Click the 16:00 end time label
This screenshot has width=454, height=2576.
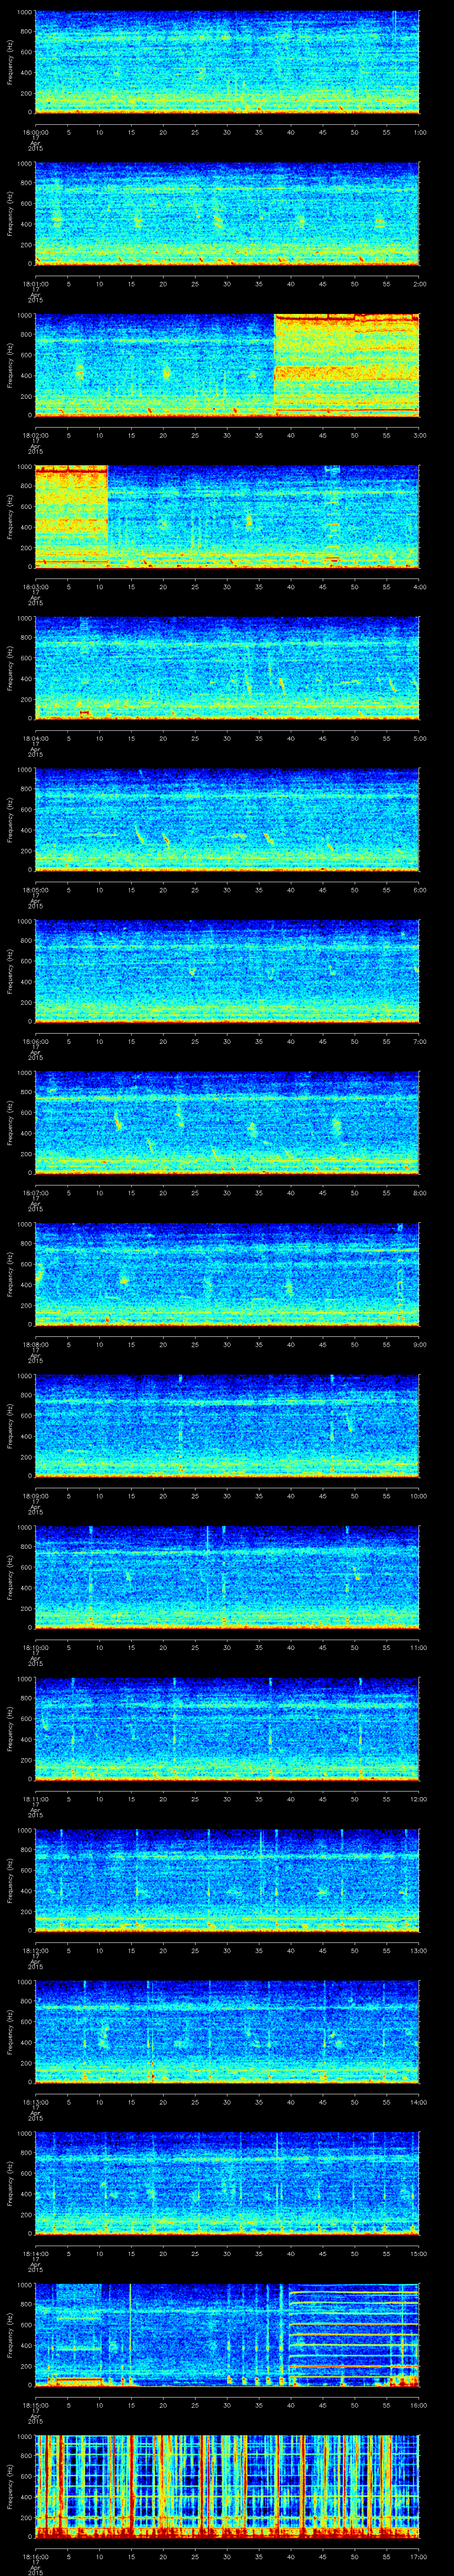419,2405
